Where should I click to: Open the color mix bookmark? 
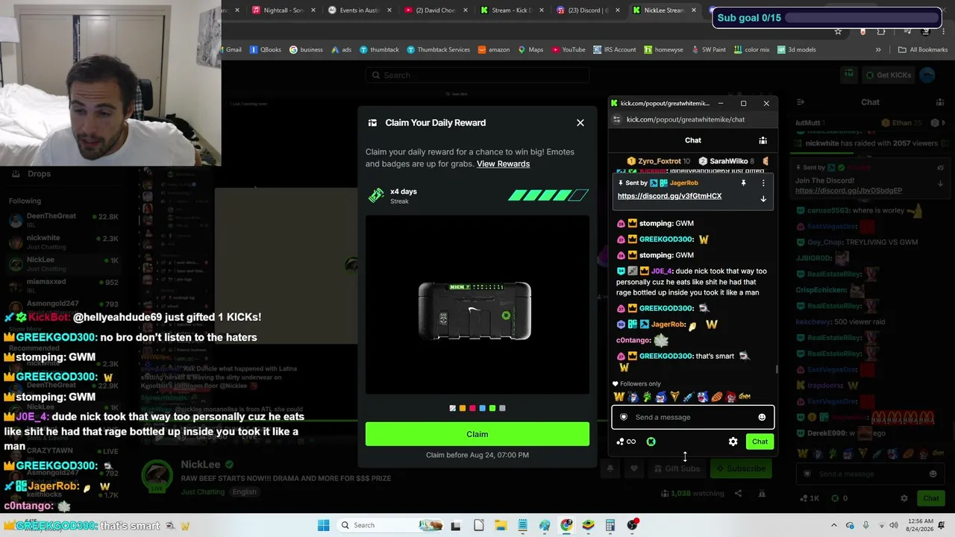751,50
